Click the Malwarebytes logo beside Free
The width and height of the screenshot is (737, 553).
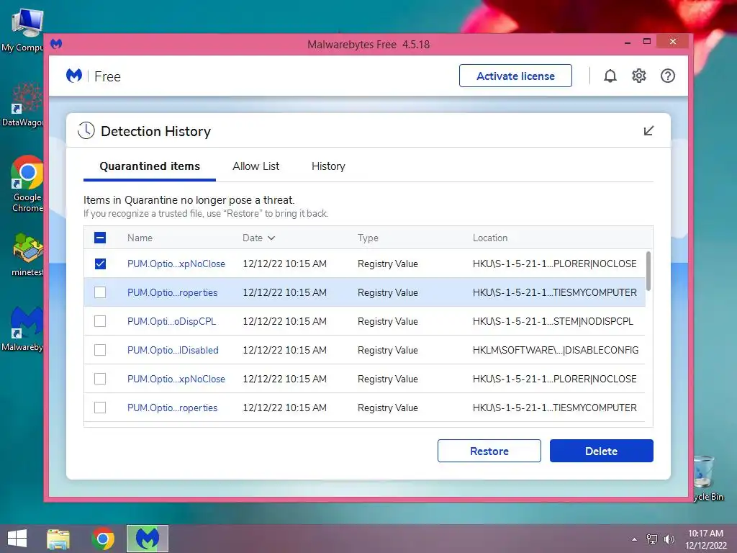coord(74,76)
